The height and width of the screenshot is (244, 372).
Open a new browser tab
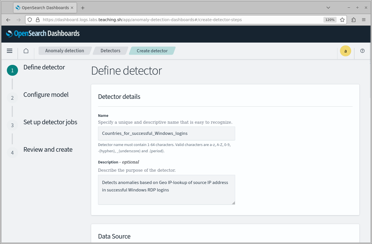[83, 8]
